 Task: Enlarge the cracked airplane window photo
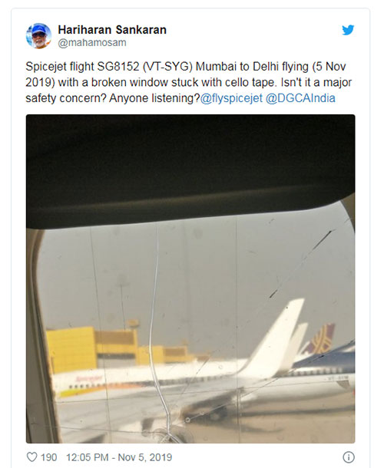point(190,278)
